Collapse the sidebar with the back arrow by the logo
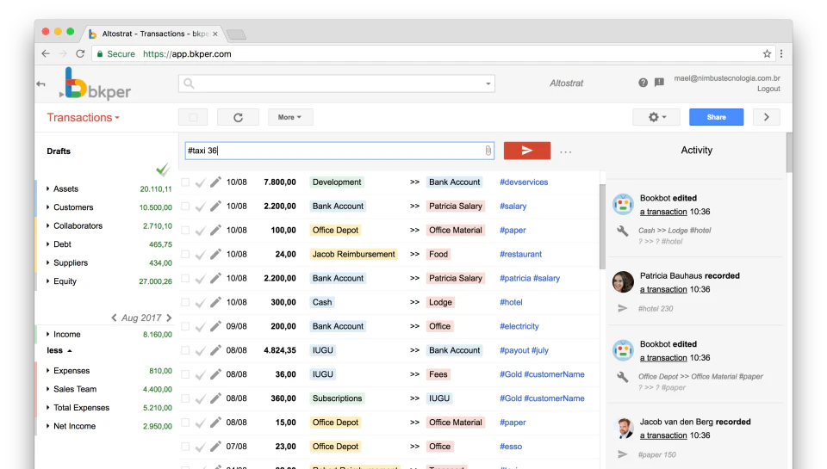Viewport: 827px width, 469px height. coord(40,83)
